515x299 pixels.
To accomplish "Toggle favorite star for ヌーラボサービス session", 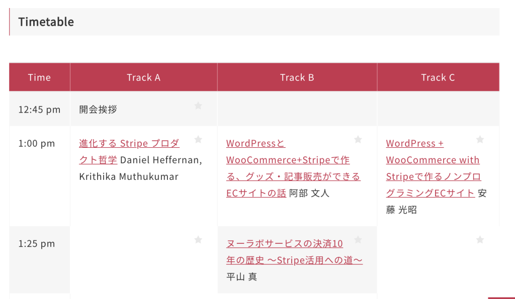I will pyautogui.click(x=358, y=240).
